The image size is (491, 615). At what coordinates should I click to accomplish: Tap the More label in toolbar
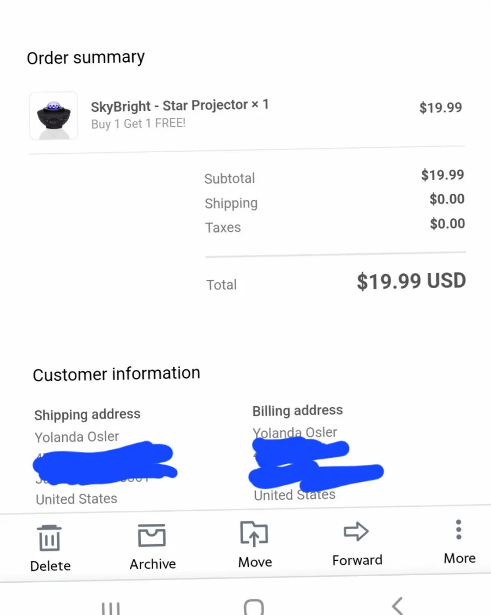coord(459,558)
